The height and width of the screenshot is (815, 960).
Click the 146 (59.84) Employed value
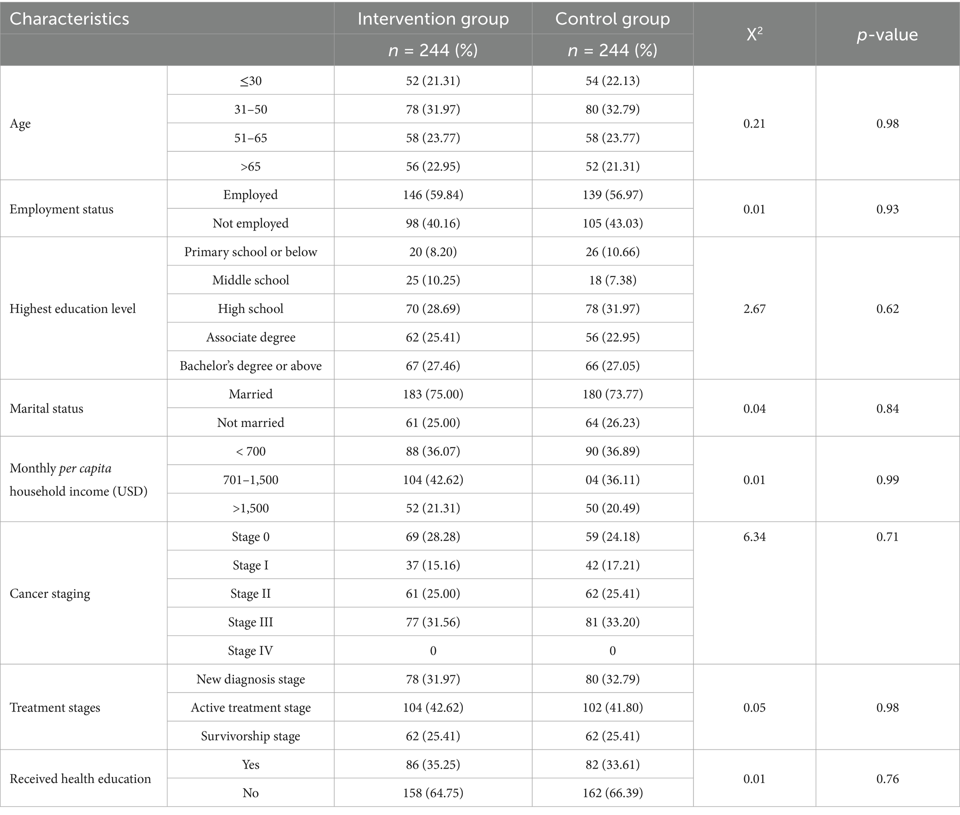[x=433, y=194]
